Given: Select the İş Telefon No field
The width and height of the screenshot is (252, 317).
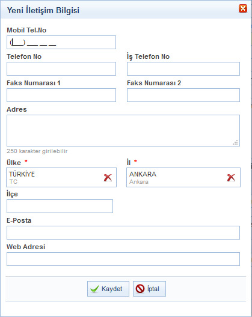Looking at the screenshot, I should [183, 68].
